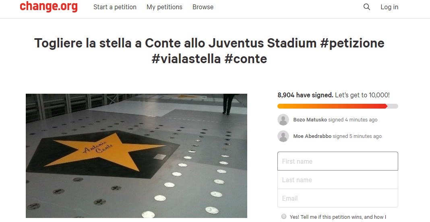Click the change.org logo
This screenshot has height=222, width=430.
point(49,7)
